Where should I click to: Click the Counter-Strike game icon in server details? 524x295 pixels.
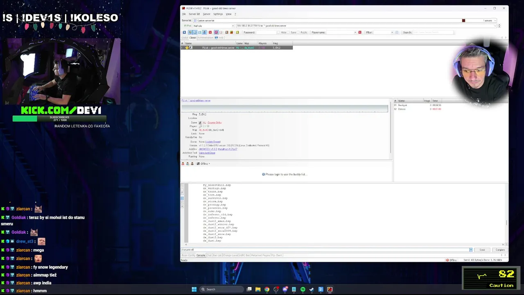tap(200, 123)
